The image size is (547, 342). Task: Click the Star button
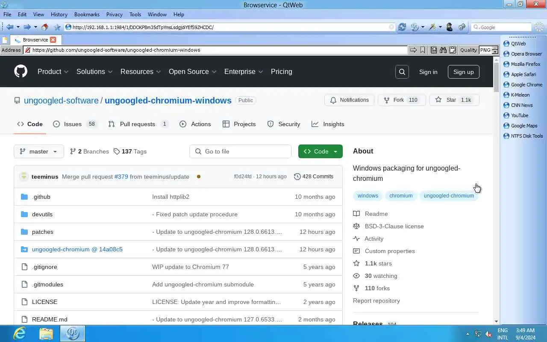pyautogui.click(x=454, y=100)
